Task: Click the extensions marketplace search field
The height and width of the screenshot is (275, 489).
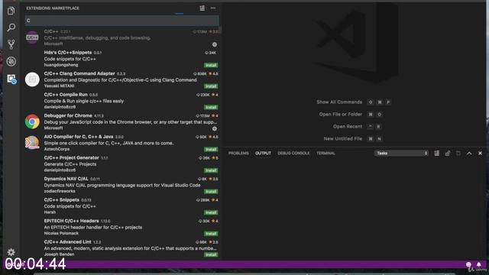Action: 122,21
